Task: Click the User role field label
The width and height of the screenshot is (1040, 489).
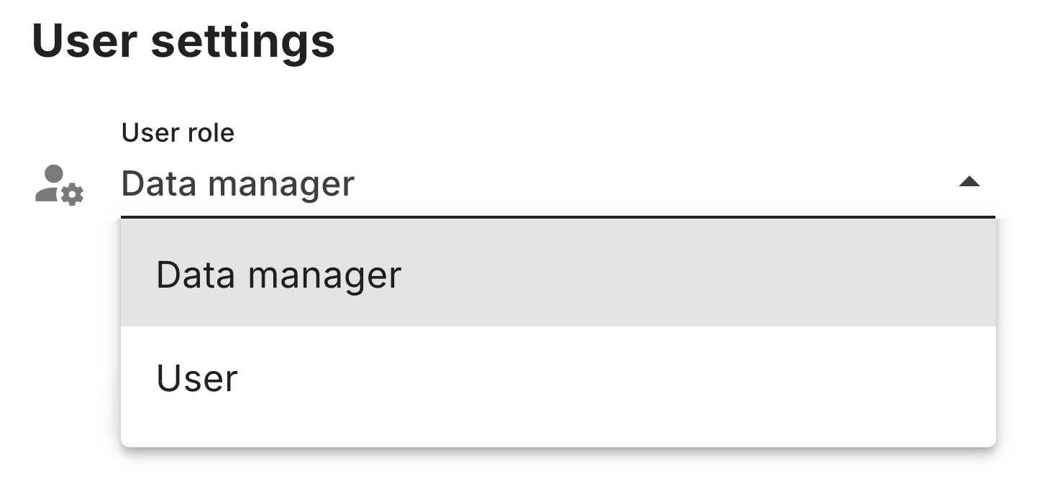Action: coord(178,132)
